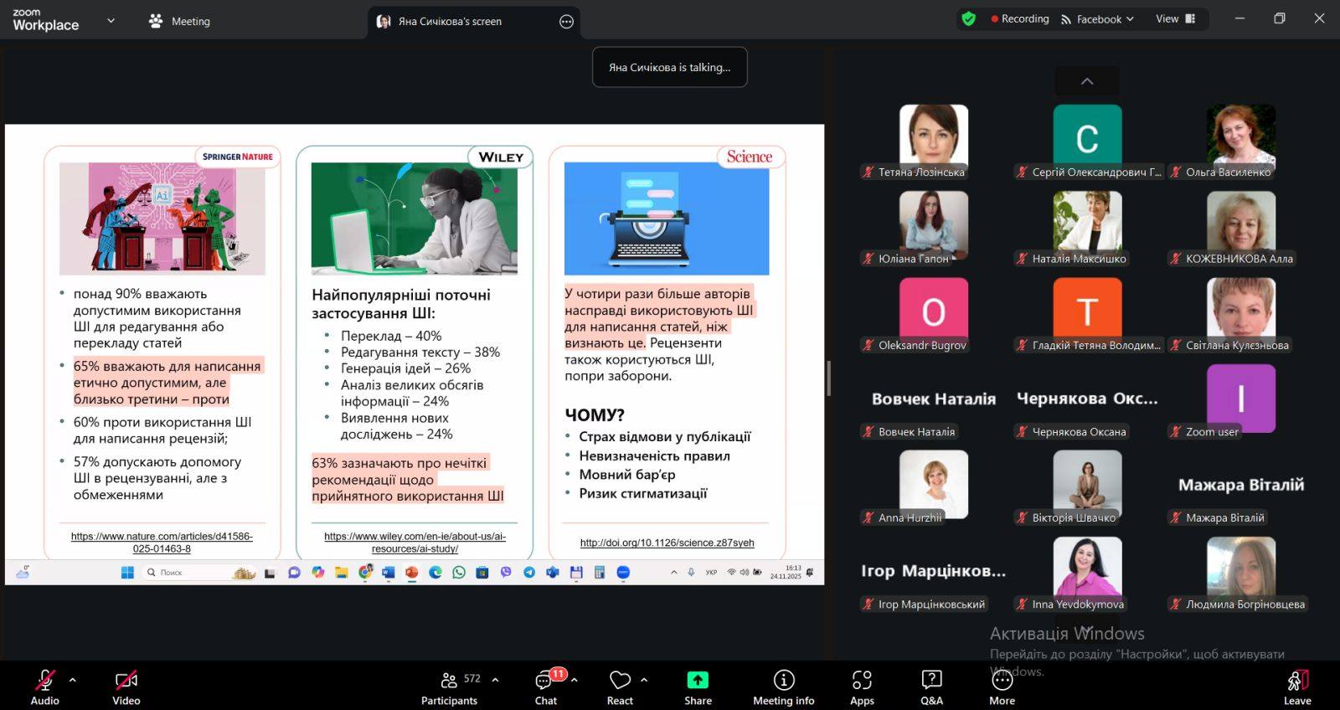Leave the meeting

(x=1297, y=686)
